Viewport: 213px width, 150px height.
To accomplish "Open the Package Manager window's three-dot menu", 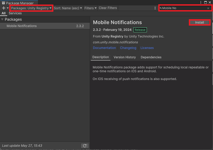I will (201, 2).
